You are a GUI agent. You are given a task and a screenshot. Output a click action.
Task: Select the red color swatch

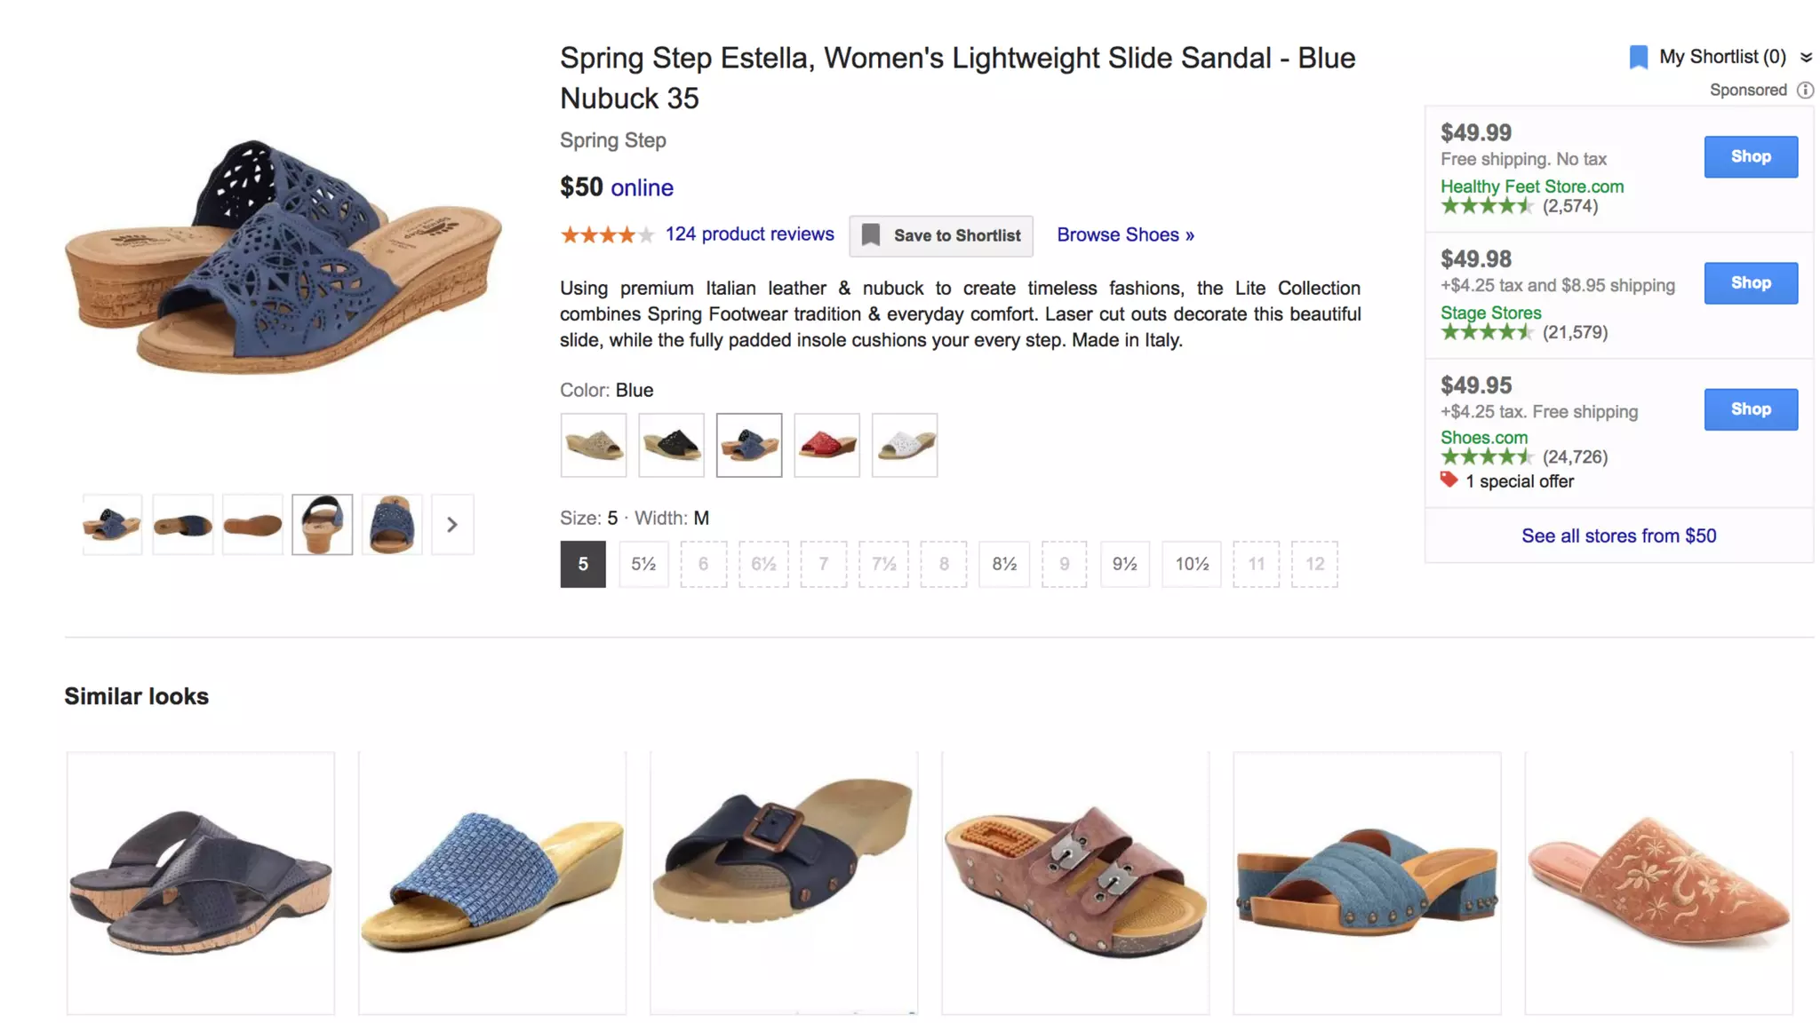[x=826, y=445]
